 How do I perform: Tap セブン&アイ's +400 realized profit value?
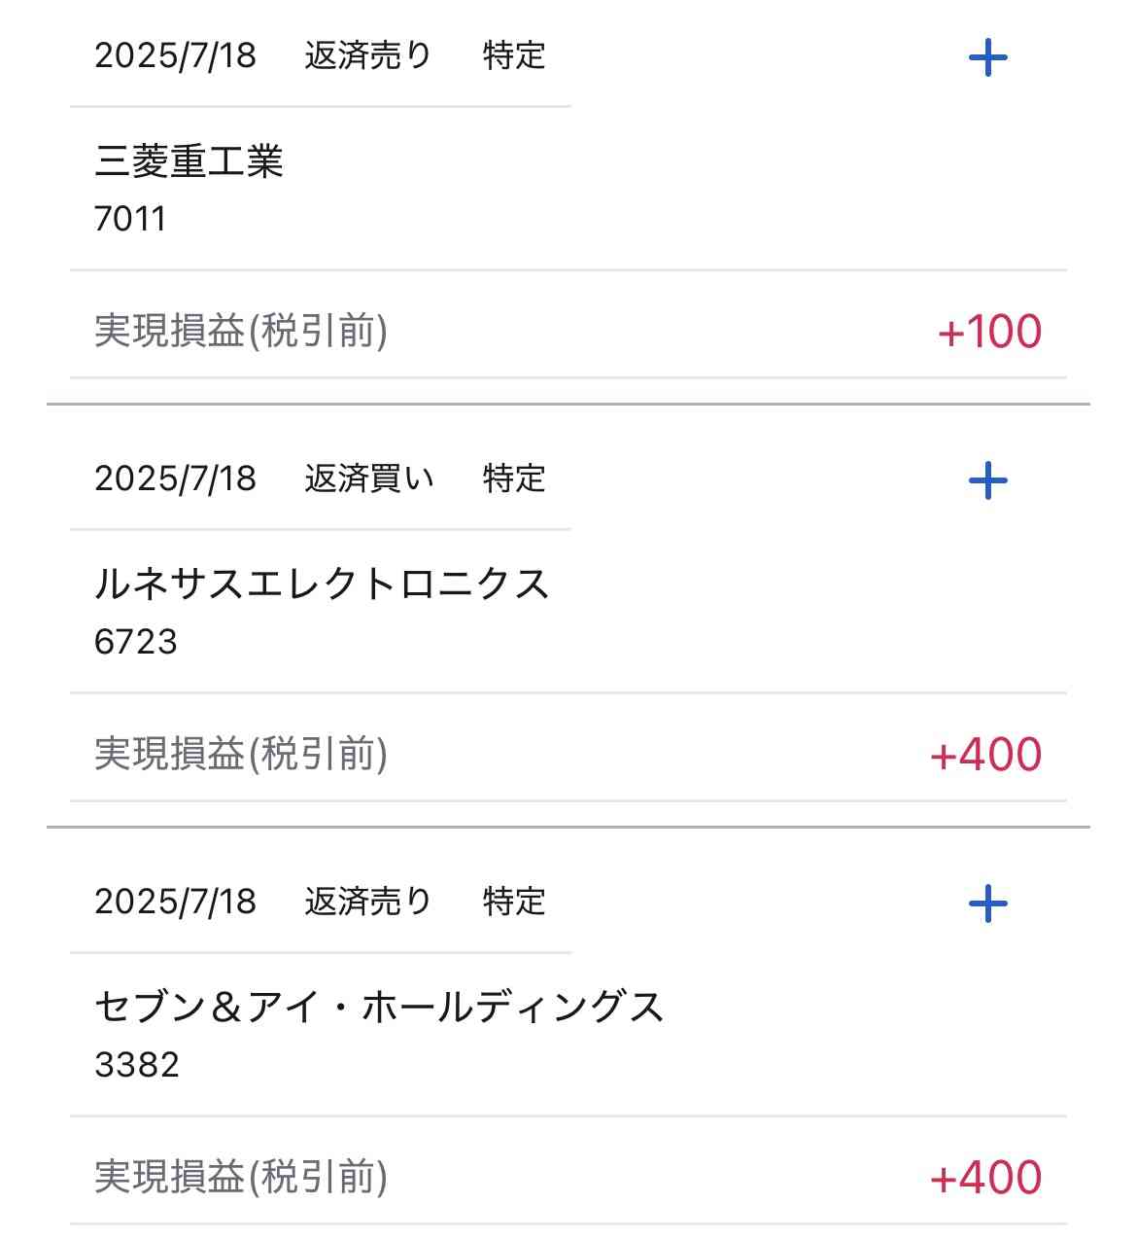pyautogui.click(x=985, y=1178)
